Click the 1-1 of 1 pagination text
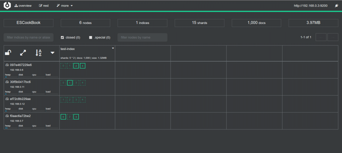342x153 pixels. pos(306,37)
